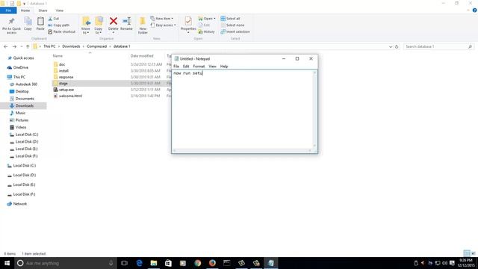Image resolution: width=478 pixels, height=269 pixels.
Task: Click the Windows Start button
Action: (x=7, y=263)
